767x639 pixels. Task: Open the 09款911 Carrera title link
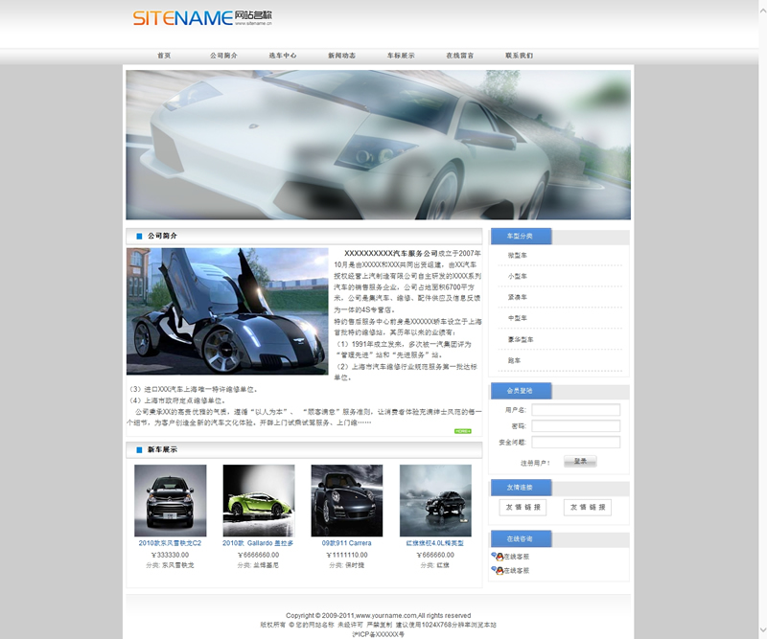point(346,543)
